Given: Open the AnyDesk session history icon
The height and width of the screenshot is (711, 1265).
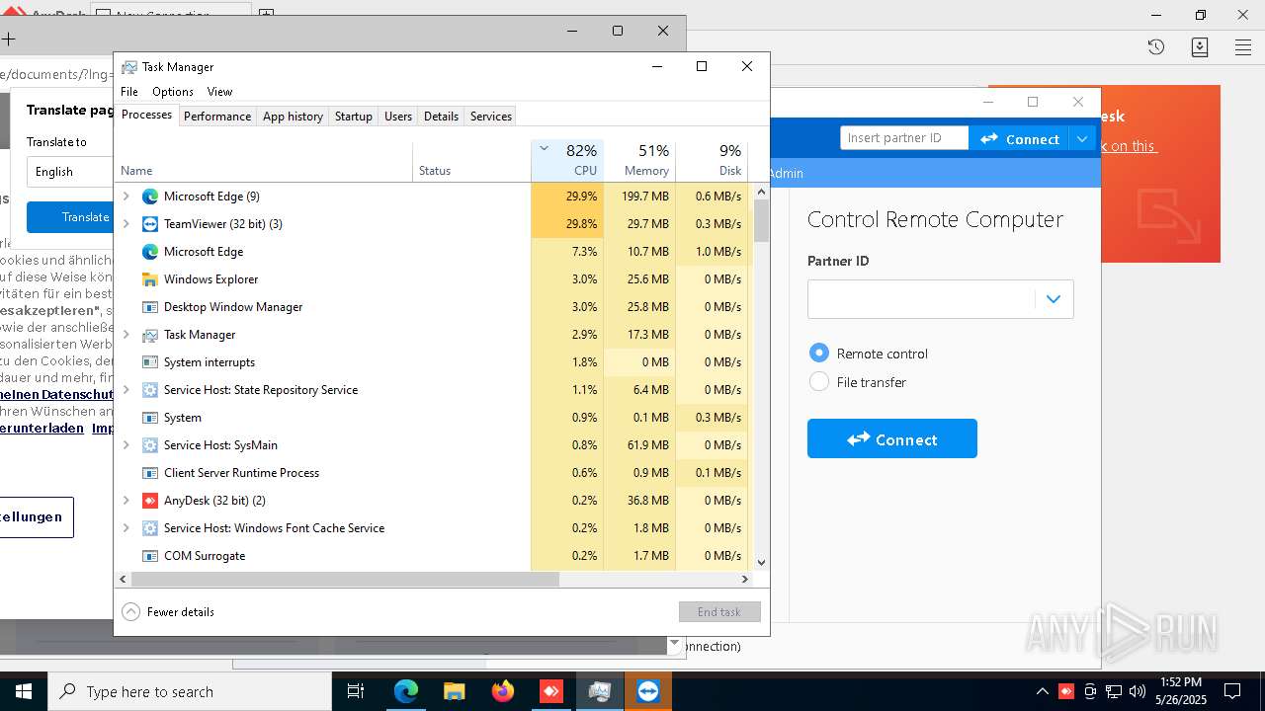Looking at the screenshot, I should point(1156,46).
